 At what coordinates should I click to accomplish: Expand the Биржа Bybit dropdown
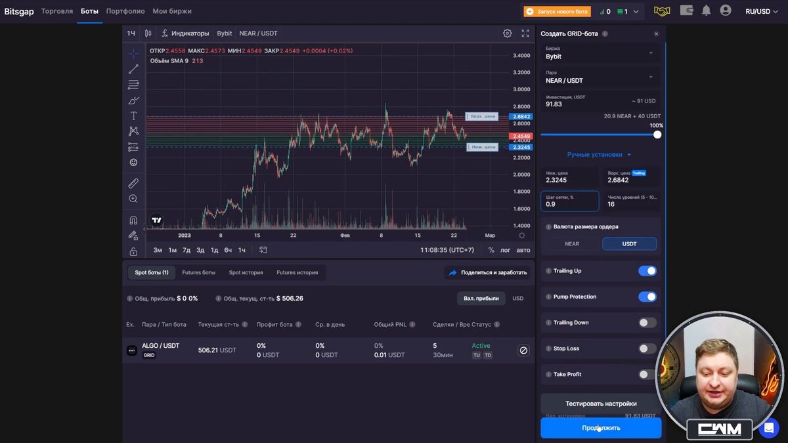click(600, 53)
